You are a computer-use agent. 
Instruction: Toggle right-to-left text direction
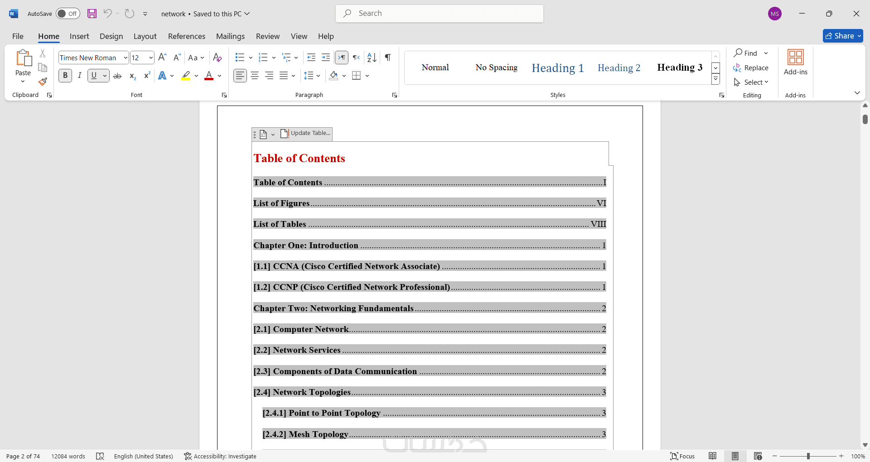357,58
